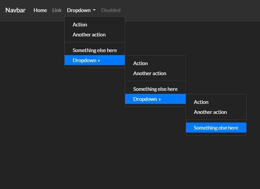This screenshot has height=189, width=260.
Task: Click the Link item in navbar
Action: click(x=57, y=10)
